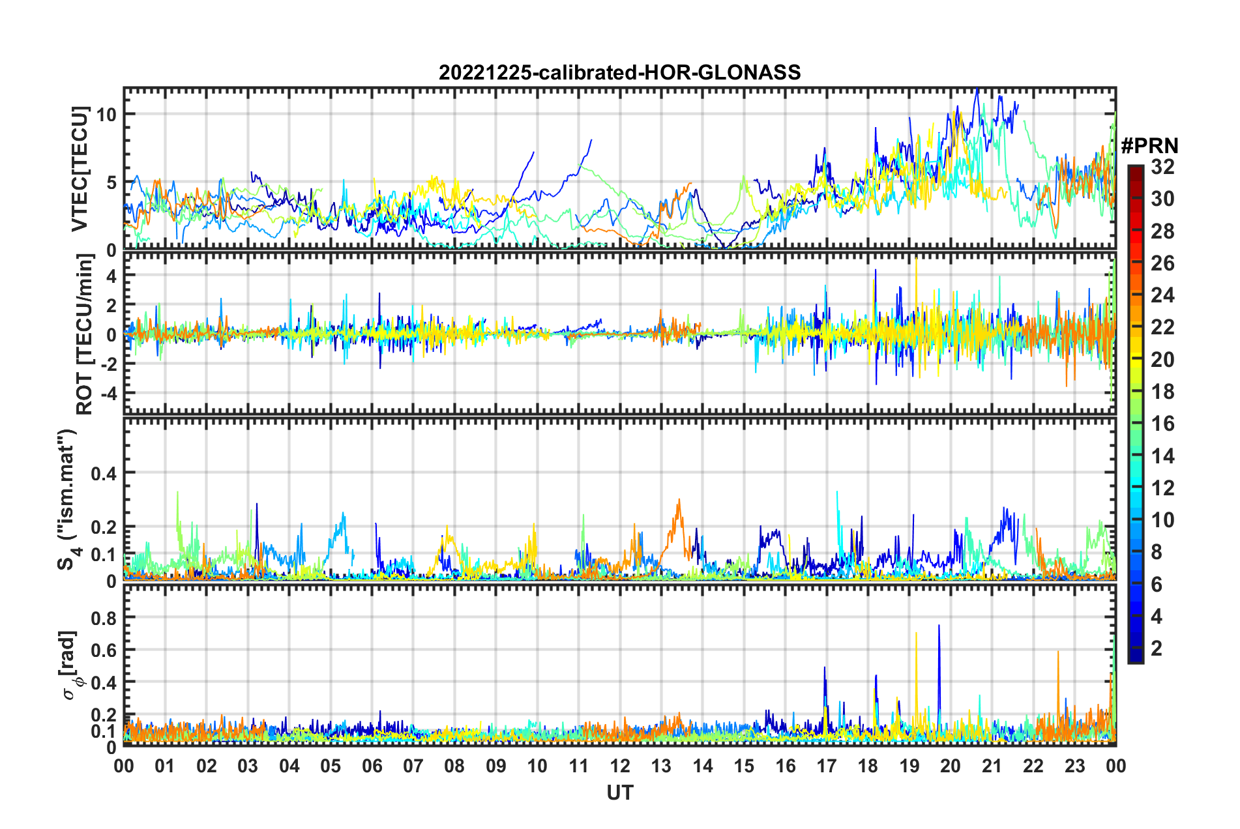
Task: Pick the orange colorbar band at PRN 24
Action: [x=1135, y=295]
